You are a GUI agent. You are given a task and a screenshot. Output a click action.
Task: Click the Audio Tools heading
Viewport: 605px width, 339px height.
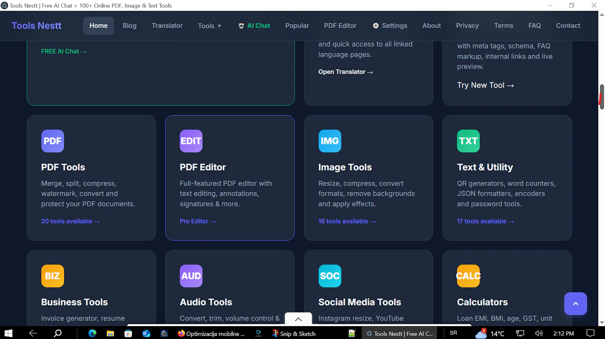coord(206,302)
